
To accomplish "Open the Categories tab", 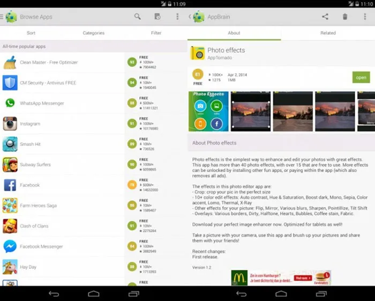I will tap(94, 33).
